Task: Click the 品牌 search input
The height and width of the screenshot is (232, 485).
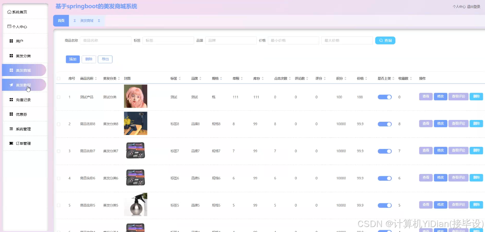Action: pos(231,40)
